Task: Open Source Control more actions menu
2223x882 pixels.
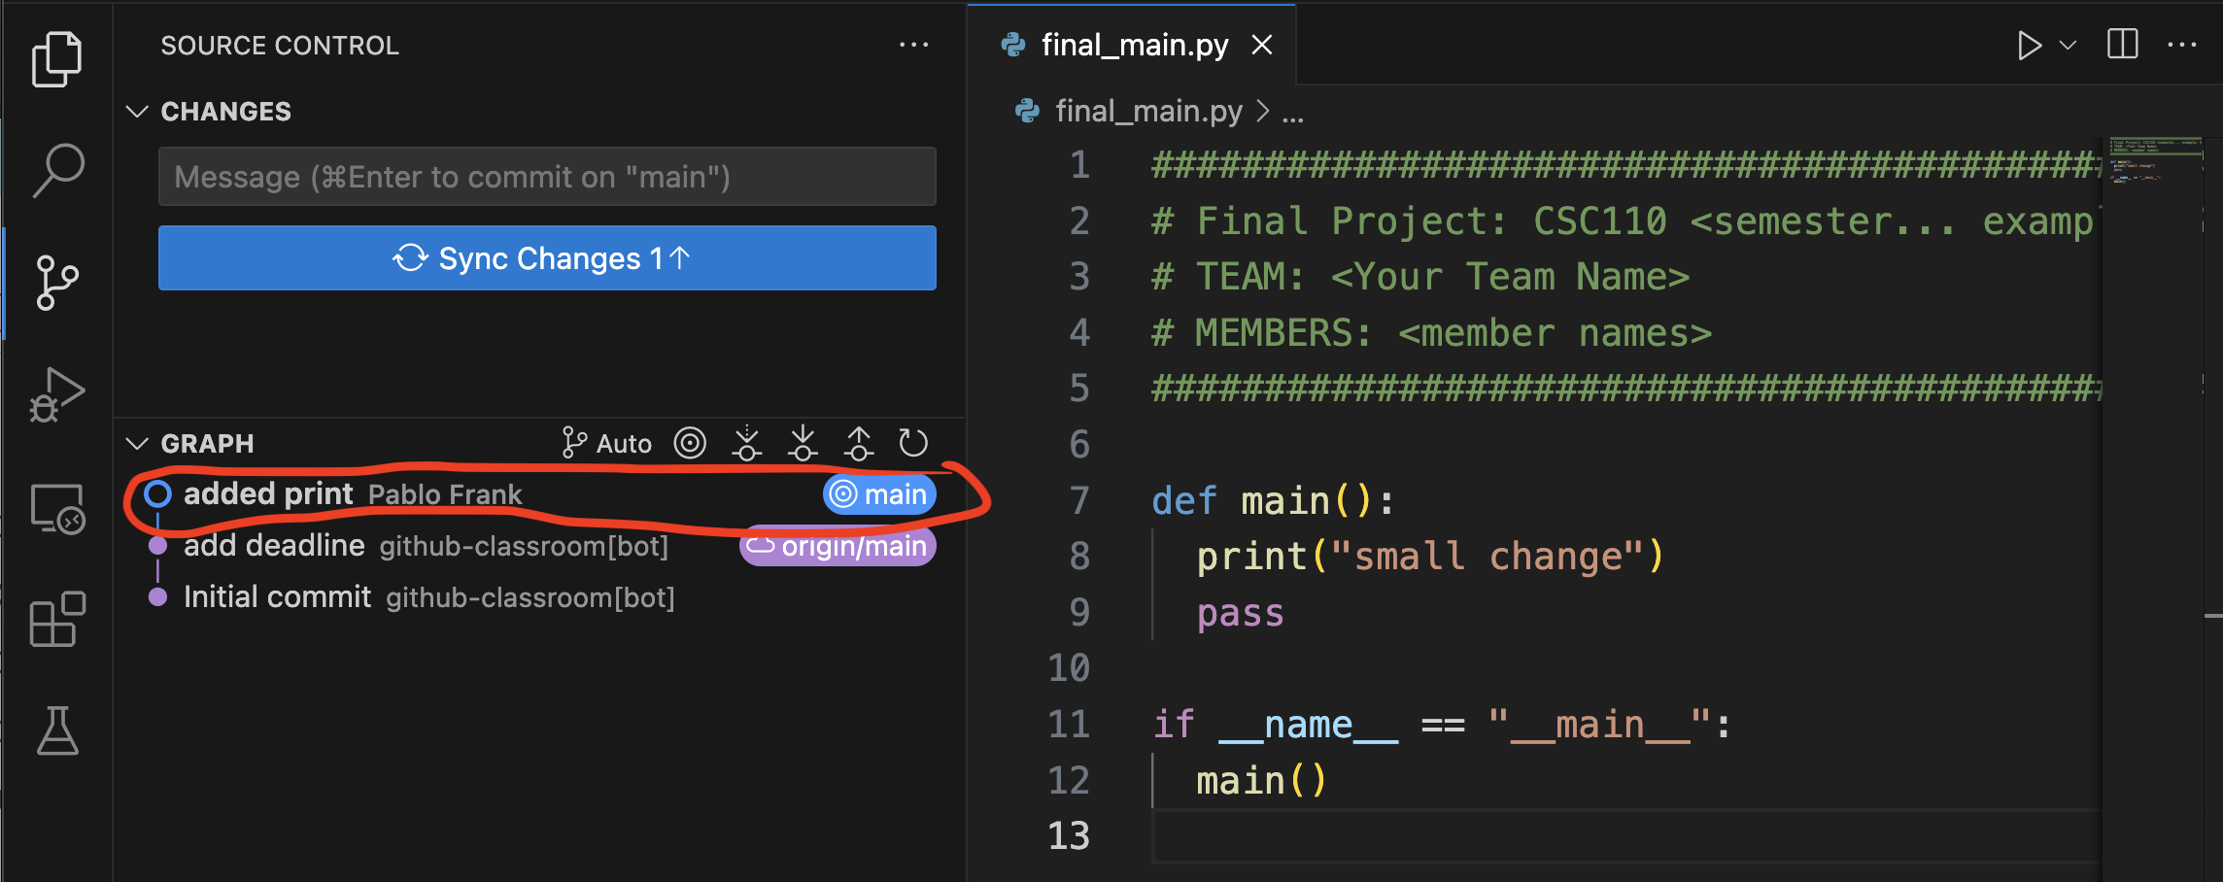Action: coord(913,46)
